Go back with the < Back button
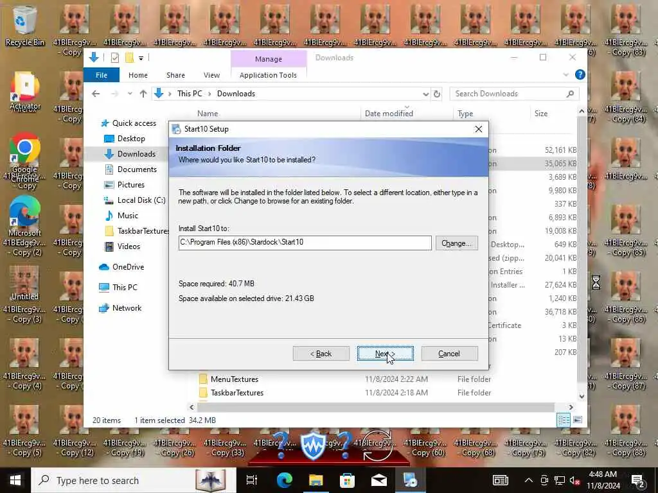This screenshot has height=493, width=658. pyautogui.click(x=321, y=354)
